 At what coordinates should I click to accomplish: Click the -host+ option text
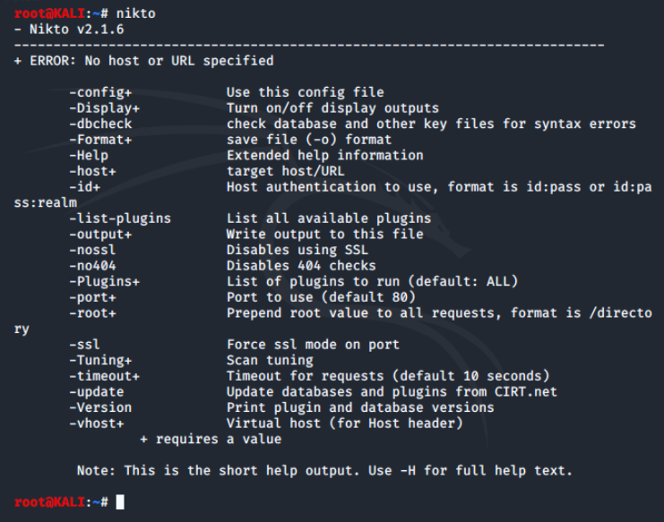[x=92, y=171]
